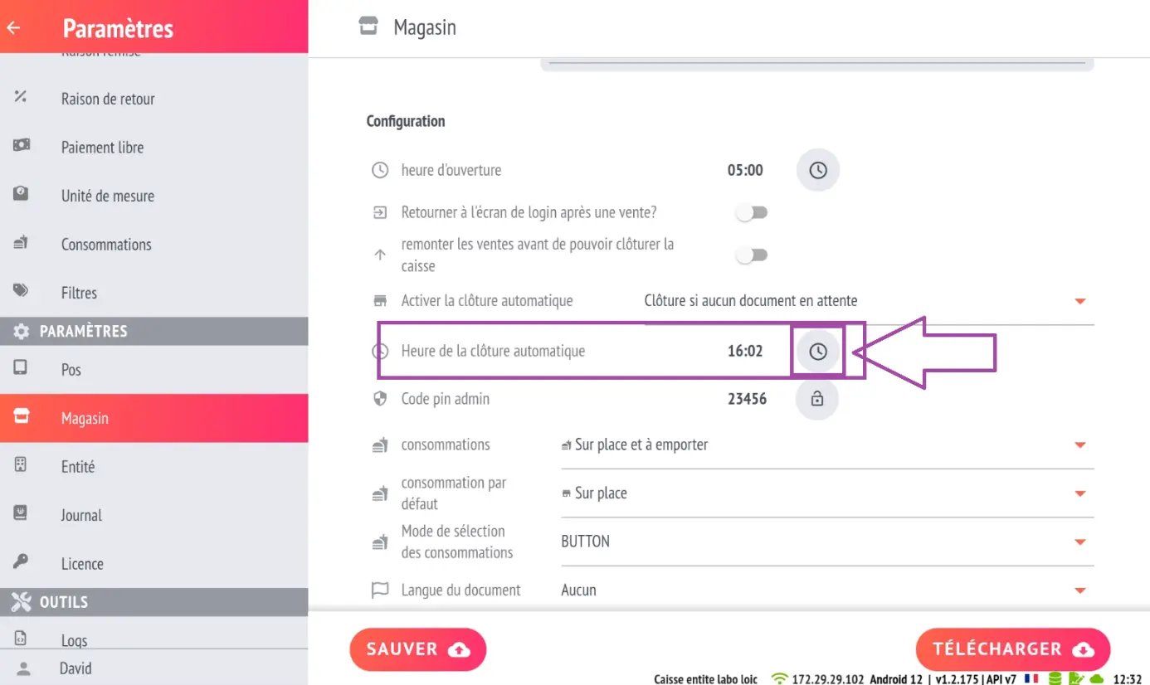Click the SAUVER button

click(x=418, y=649)
